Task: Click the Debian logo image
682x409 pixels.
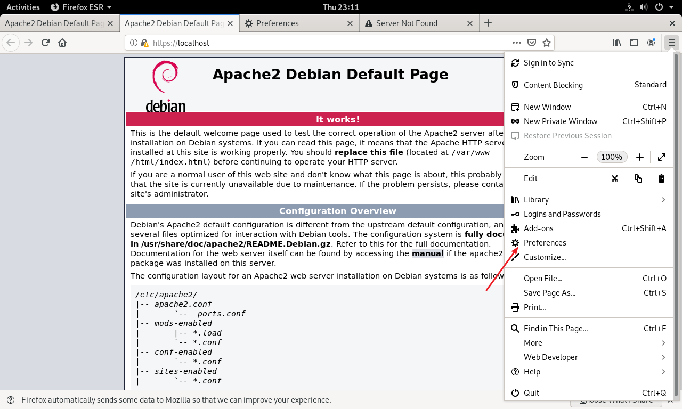Action: tap(166, 86)
